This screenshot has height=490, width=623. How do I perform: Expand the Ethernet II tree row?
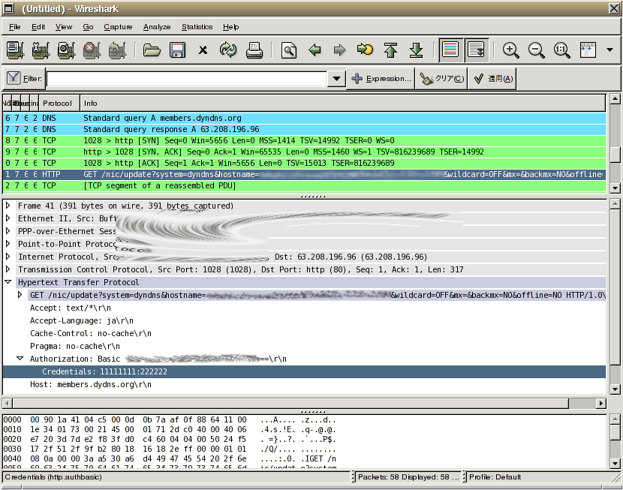8,218
